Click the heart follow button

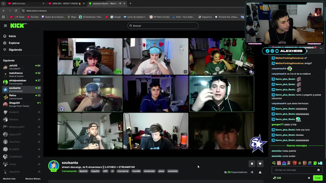[260, 164]
